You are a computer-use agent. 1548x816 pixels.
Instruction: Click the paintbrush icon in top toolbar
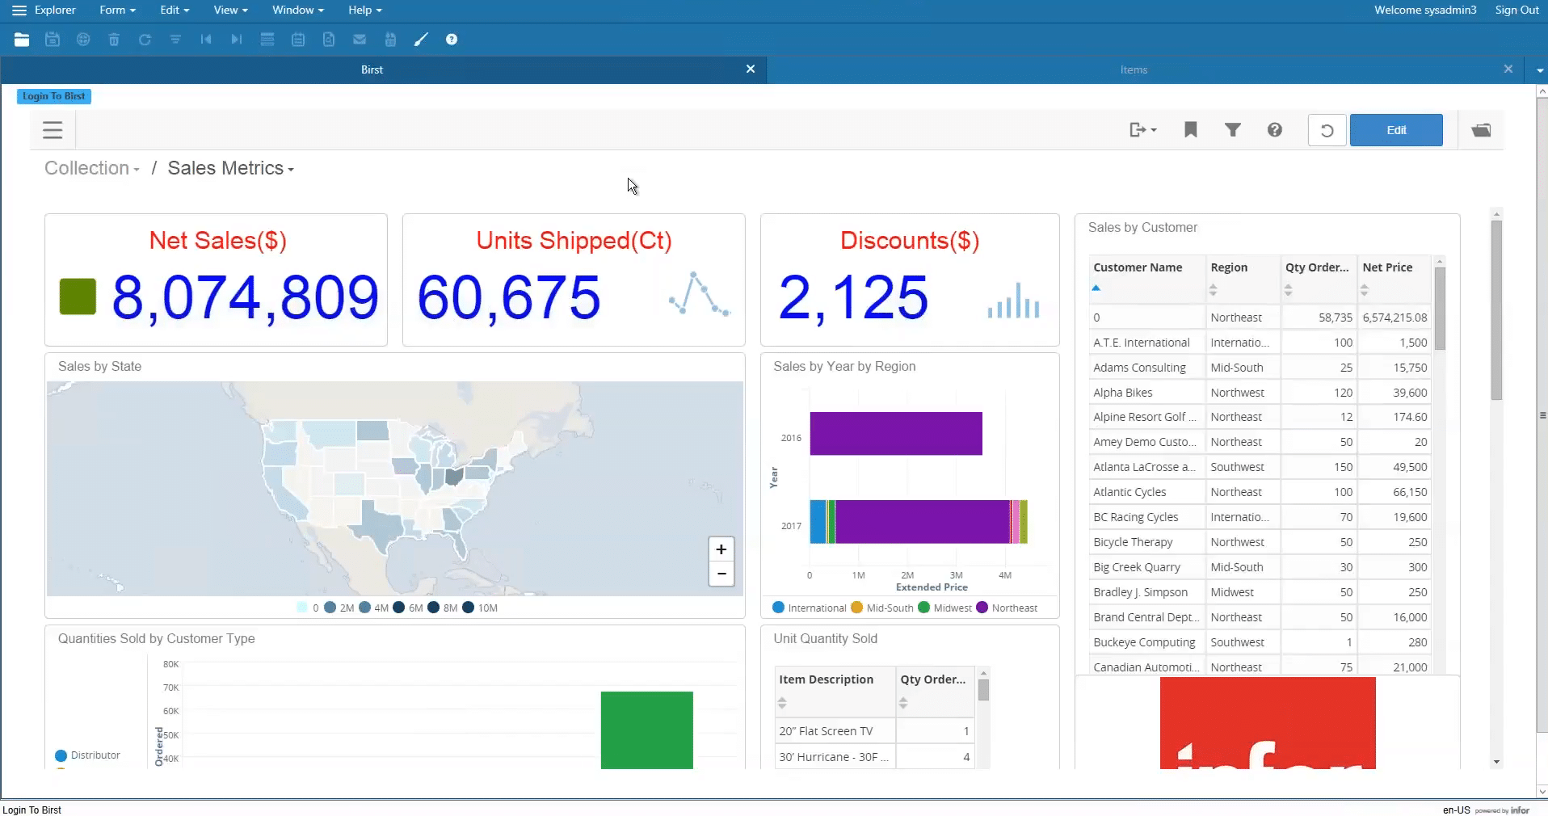tap(421, 40)
